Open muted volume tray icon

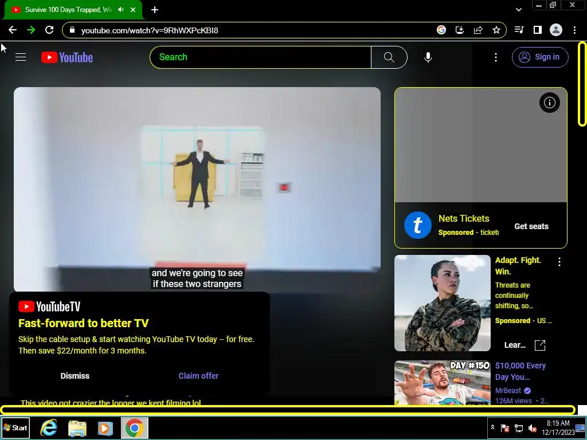click(x=533, y=428)
